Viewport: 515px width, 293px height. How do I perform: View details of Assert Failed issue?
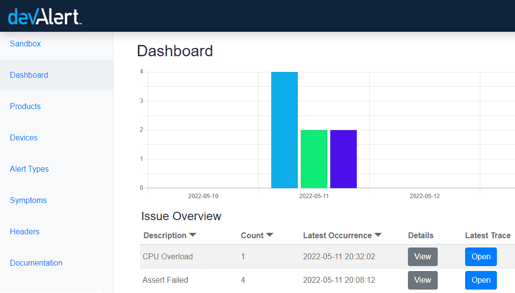[x=423, y=280]
